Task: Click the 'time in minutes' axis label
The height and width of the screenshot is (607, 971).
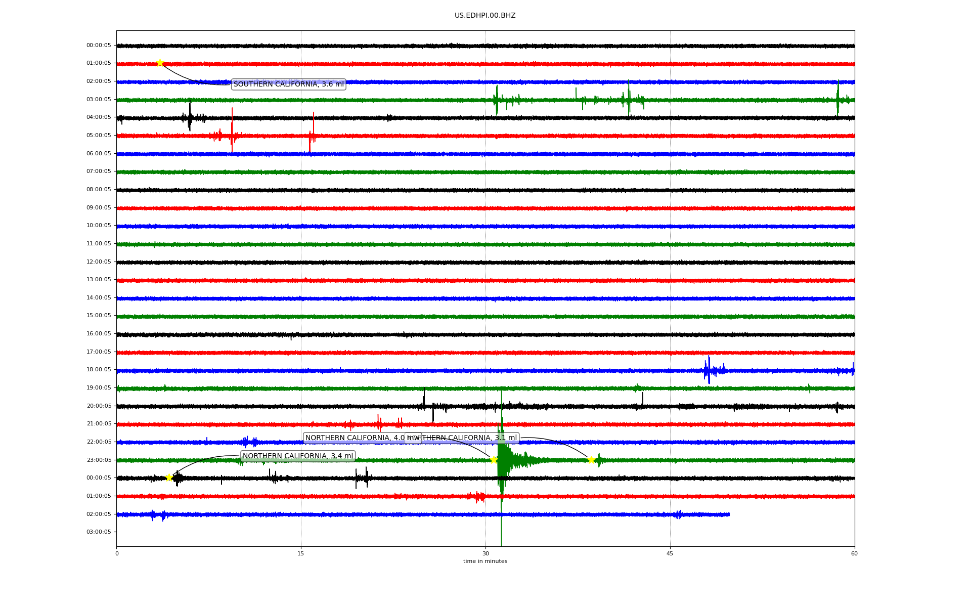Action: pyautogui.click(x=485, y=561)
